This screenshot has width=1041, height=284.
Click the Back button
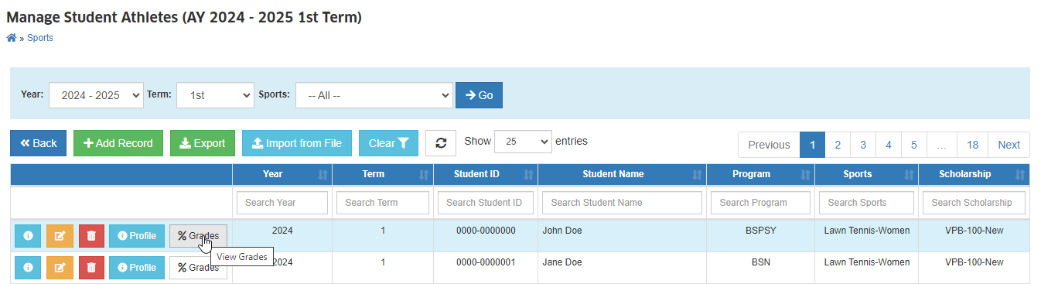click(38, 143)
